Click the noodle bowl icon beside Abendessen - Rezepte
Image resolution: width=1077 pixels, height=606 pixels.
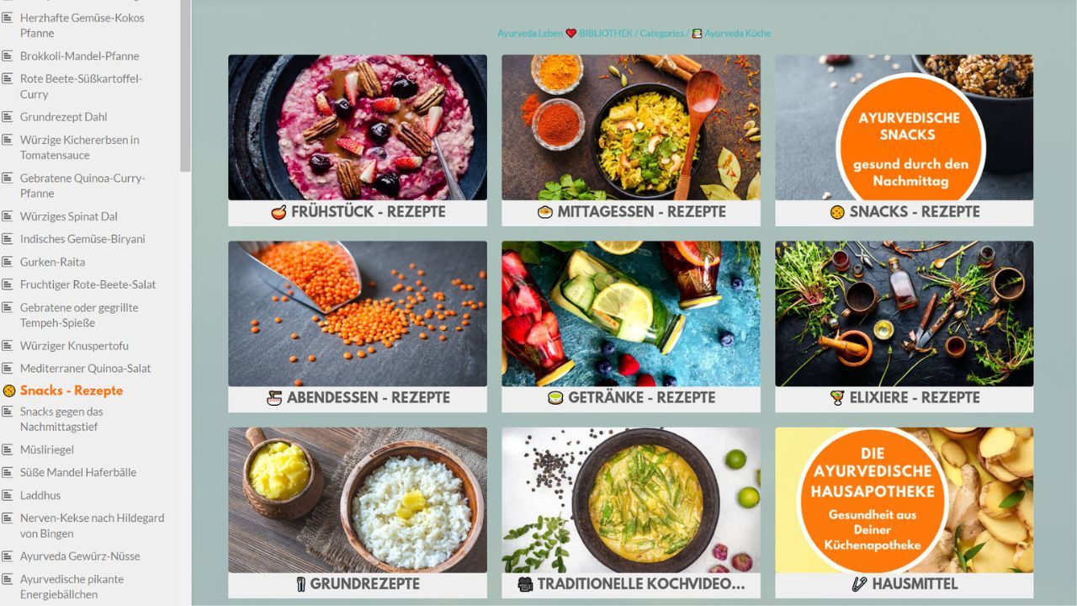click(x=274, y=398)
